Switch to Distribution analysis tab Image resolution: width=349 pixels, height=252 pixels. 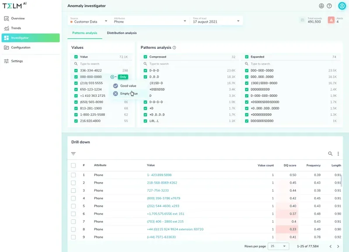122,33
